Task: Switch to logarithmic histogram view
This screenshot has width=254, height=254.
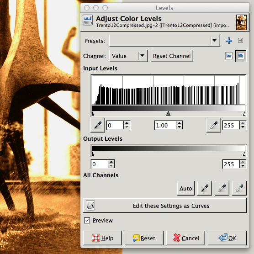Action: pyautogui.click(x=241, y=56)
